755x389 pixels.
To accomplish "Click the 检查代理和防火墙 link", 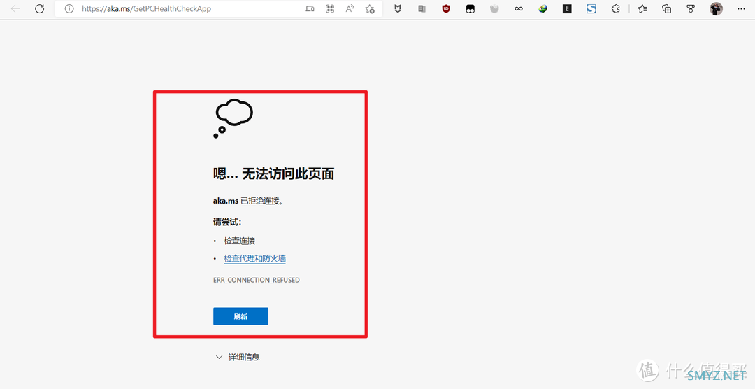I will click(254, 258).
